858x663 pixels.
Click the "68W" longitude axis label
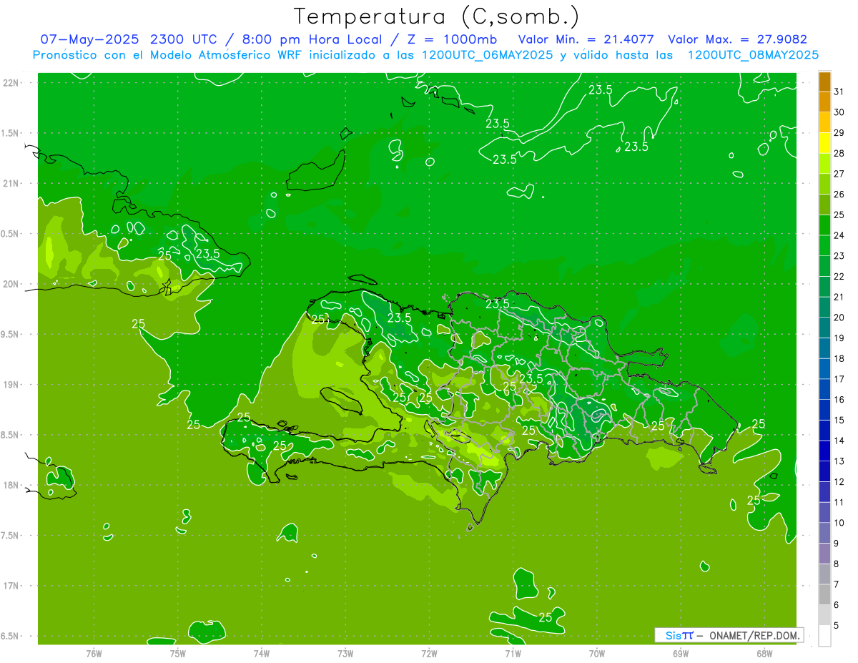[x=764, y=653]
